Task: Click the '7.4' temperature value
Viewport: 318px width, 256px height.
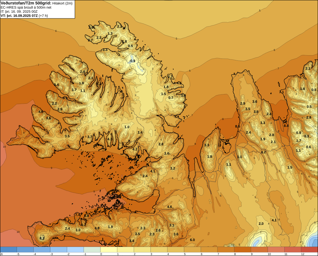Action: click(x=78, y=215)
